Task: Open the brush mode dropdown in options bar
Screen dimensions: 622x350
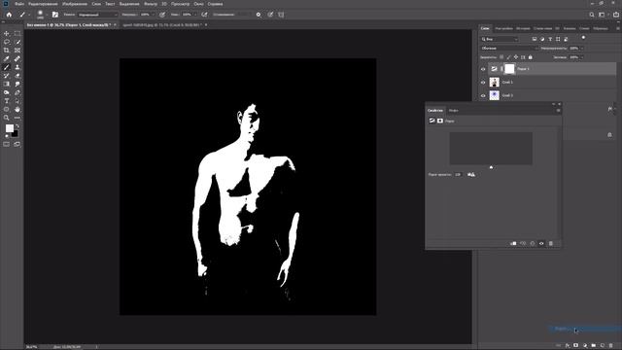Action: coord(97,15)
